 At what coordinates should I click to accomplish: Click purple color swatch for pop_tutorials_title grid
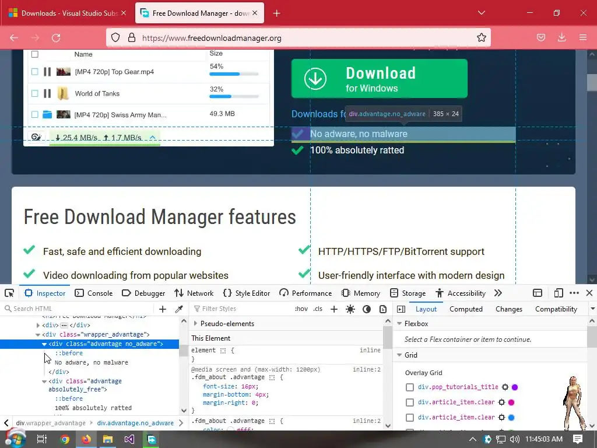click(515, 387)
